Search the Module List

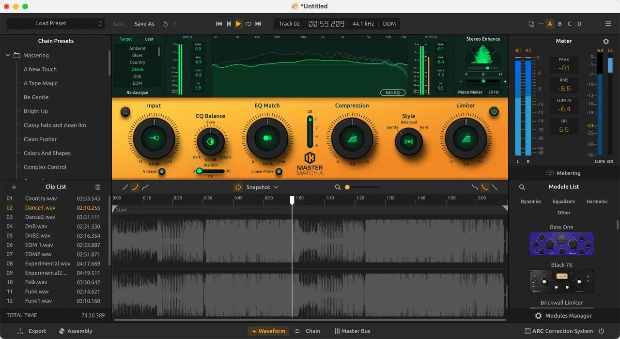tap(522, 187)
